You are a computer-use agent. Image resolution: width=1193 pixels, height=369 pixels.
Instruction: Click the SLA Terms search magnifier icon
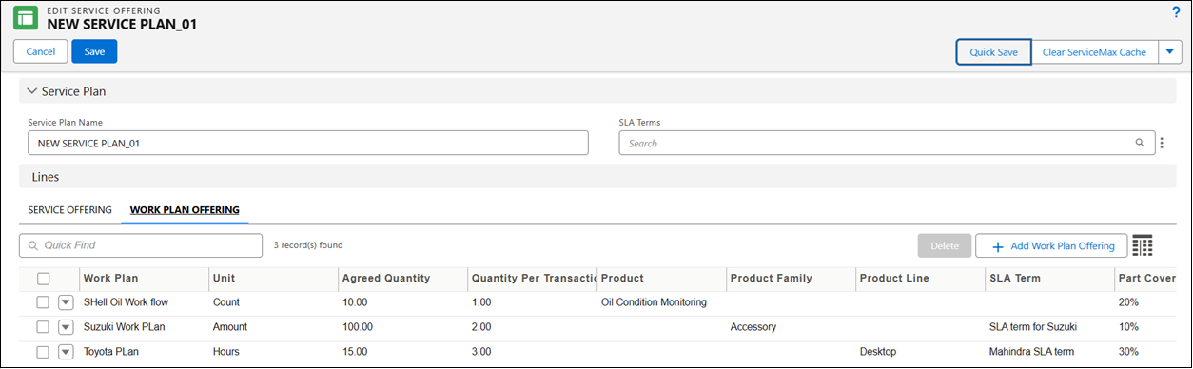[x=1140, y=144]
